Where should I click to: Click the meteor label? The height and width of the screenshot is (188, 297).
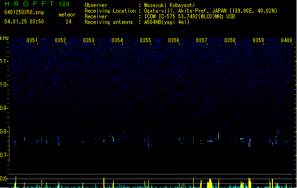click(67, 15)
